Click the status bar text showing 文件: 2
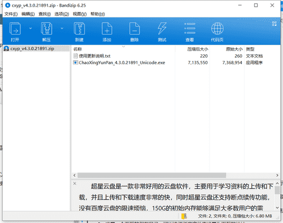The width and height of the screenshot is (283, 223). [x=234, y=216]
